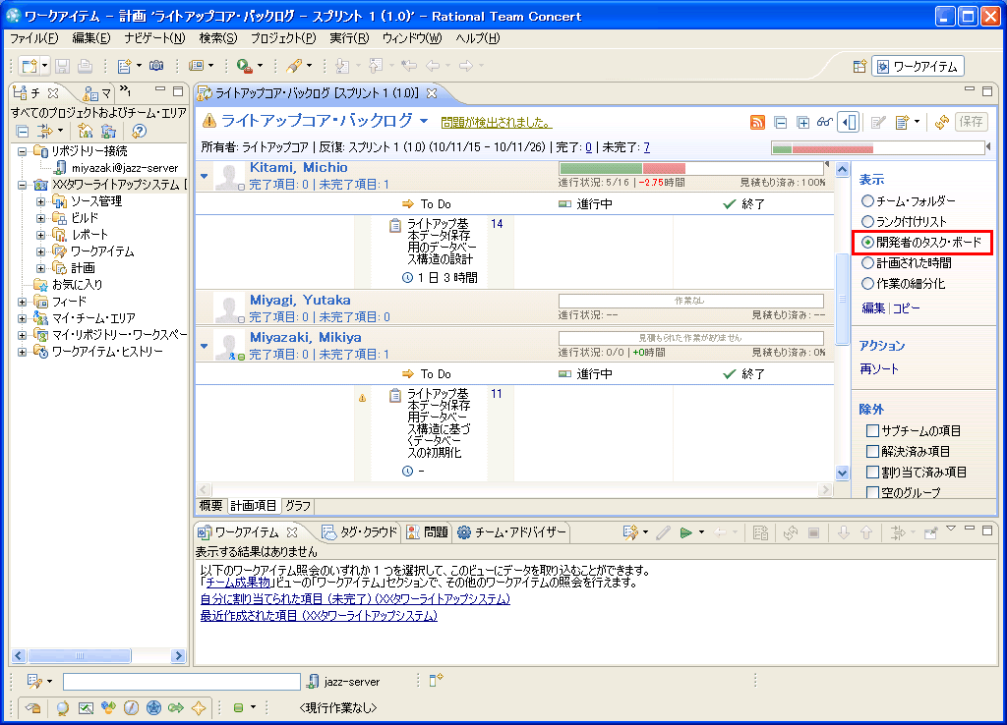The image size is (1007, 725).
Task: Check the 割り当て済み項目 checkbox
Action: click(x=872, y=472)
